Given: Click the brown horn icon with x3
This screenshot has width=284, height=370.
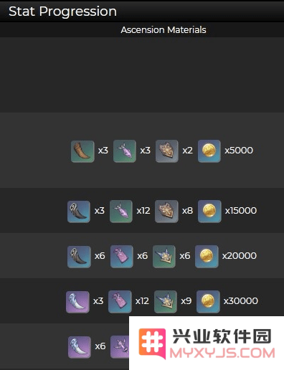Looking at the screenshot, I should [82, 151].
